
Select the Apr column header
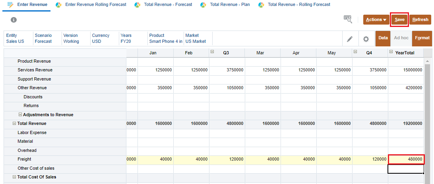(x=298, y=53)
